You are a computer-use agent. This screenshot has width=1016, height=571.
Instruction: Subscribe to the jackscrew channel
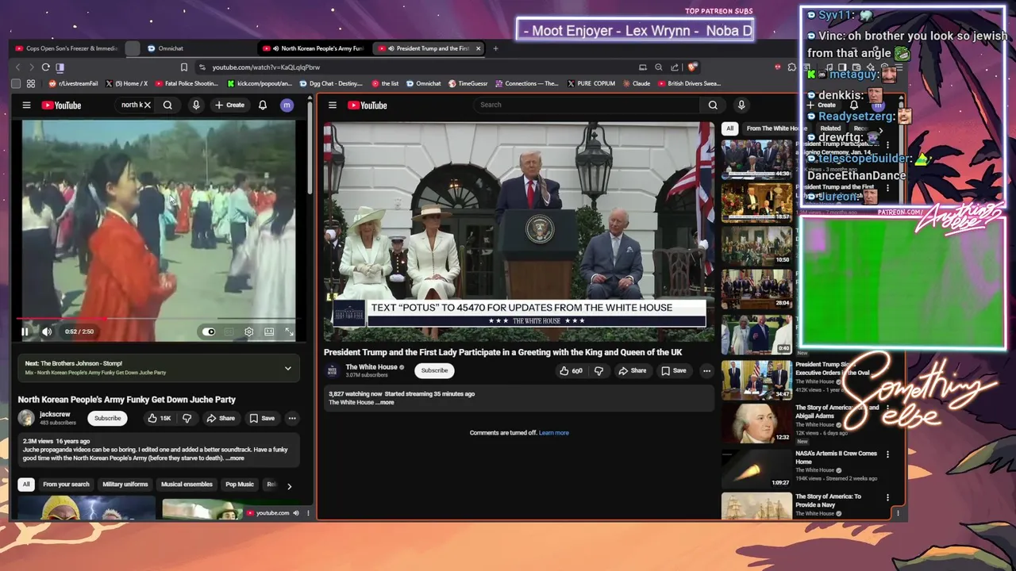[108, 418]
